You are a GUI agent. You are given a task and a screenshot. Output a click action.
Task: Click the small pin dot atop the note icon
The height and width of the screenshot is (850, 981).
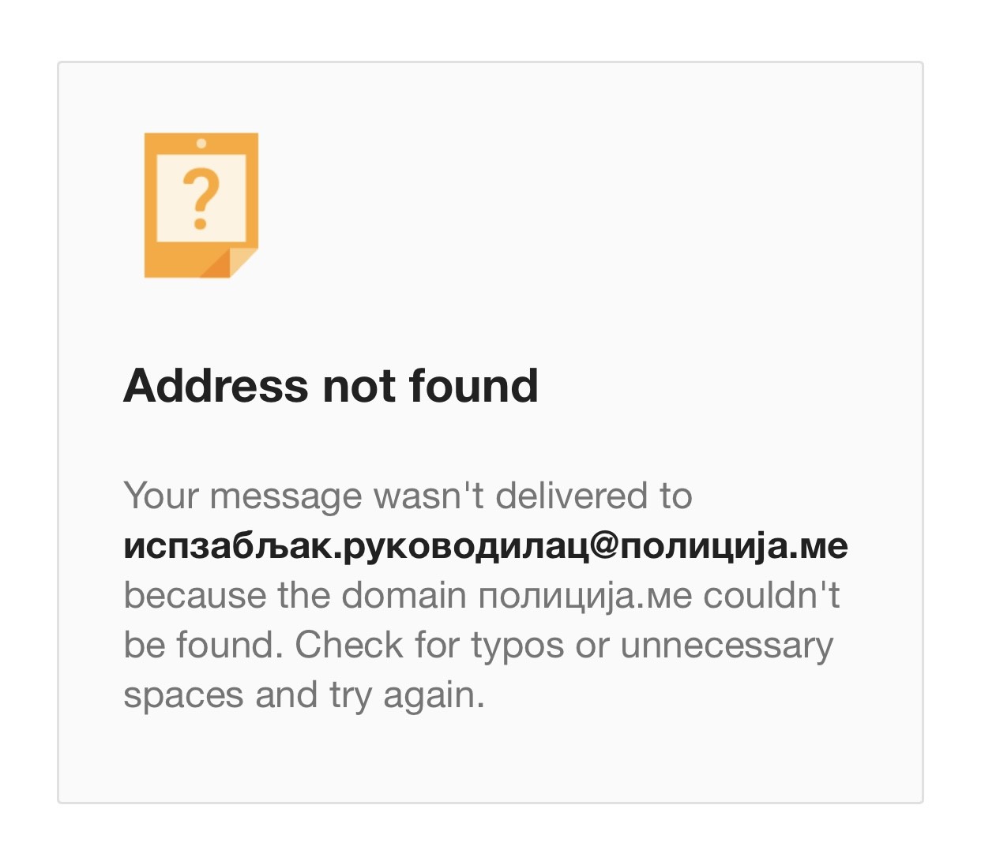coord(201,143)
